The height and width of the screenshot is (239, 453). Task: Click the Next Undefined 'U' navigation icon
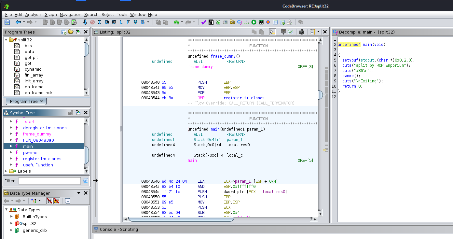114,22
